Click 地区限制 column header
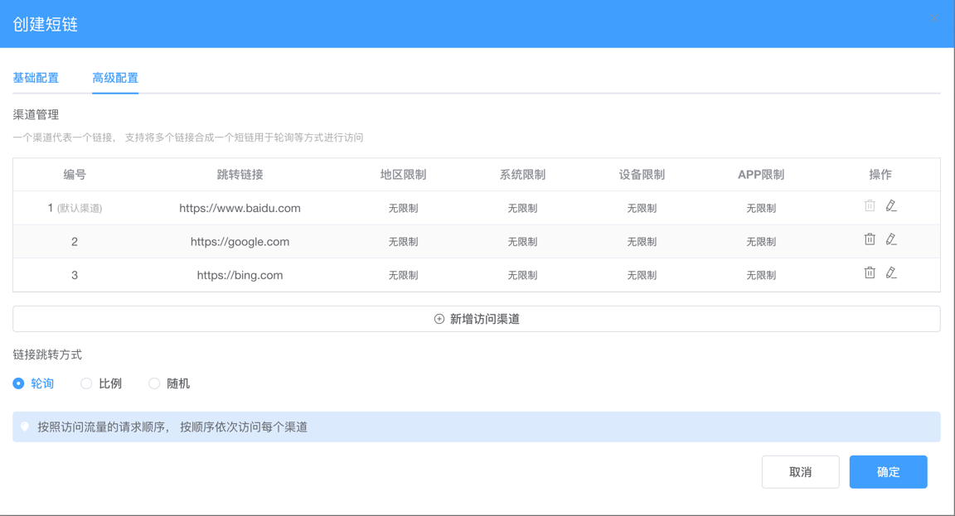This screenshot has width=955, height=516. click(403, 175)
